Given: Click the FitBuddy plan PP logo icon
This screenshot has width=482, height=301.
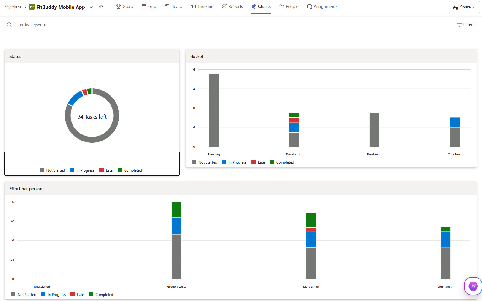Looking at the screenshot, I should [32, 7].
